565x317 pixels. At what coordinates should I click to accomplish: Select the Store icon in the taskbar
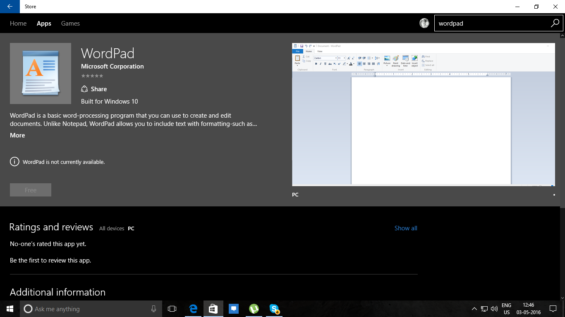(213, 309)
